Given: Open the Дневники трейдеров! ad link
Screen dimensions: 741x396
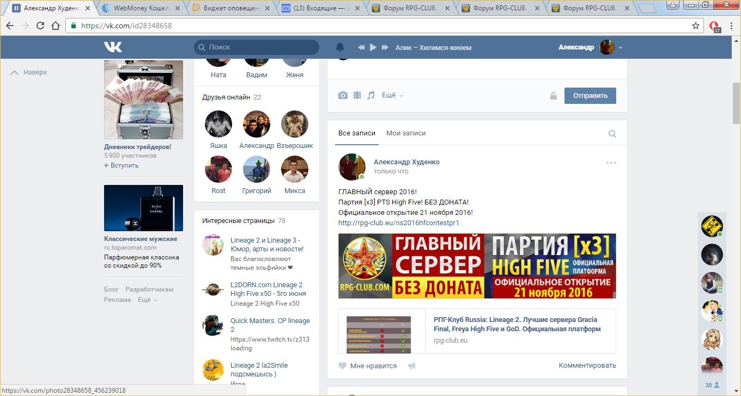Looking at the screenshot, I should 137,147.
